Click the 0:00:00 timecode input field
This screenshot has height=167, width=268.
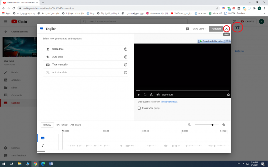pyautogui.click(x=47, y=125)
